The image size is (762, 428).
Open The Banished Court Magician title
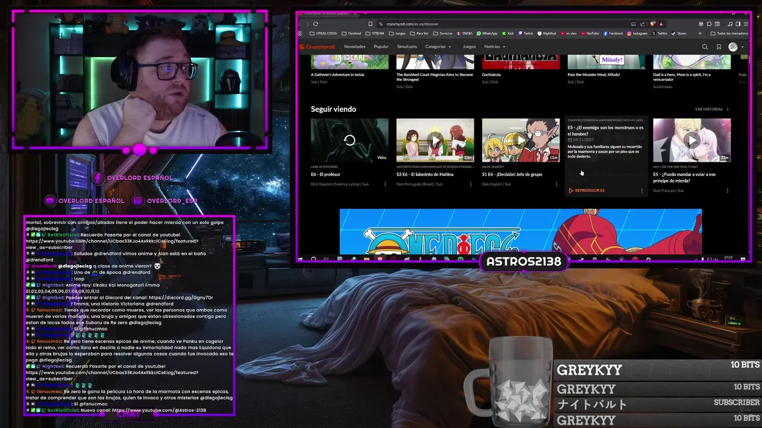click(x=435, y=77)
